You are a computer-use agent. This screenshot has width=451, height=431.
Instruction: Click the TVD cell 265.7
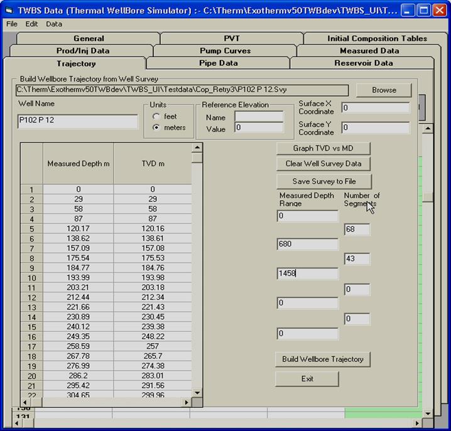coord(153,356)
